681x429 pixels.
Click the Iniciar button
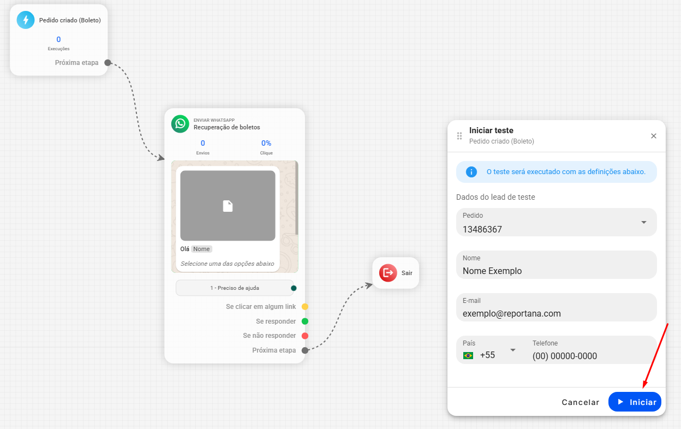pos(635,402)
